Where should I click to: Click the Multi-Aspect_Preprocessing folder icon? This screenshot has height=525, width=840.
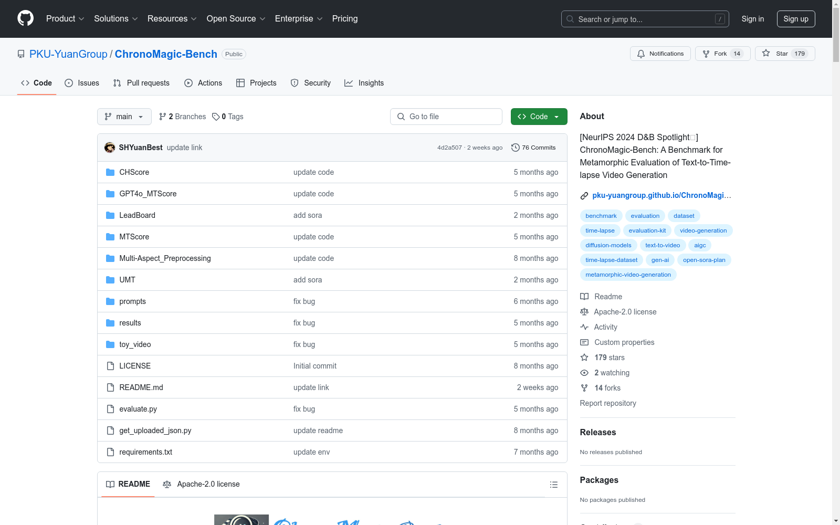[110, 258]
